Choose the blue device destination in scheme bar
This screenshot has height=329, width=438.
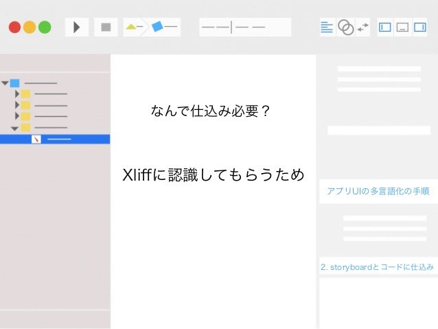pos(164,27)
